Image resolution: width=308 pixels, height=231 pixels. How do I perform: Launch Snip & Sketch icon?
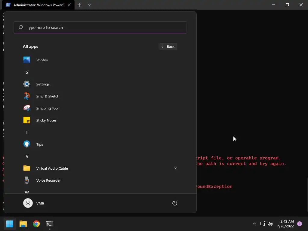click(27, 96)
